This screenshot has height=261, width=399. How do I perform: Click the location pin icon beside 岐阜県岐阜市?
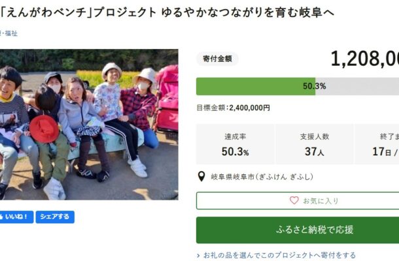click(201, 176)
